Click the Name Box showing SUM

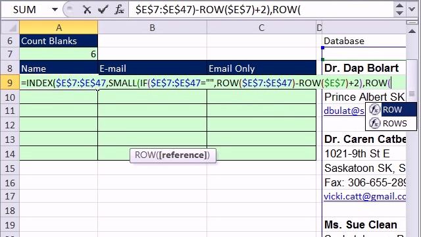point(26,10)
